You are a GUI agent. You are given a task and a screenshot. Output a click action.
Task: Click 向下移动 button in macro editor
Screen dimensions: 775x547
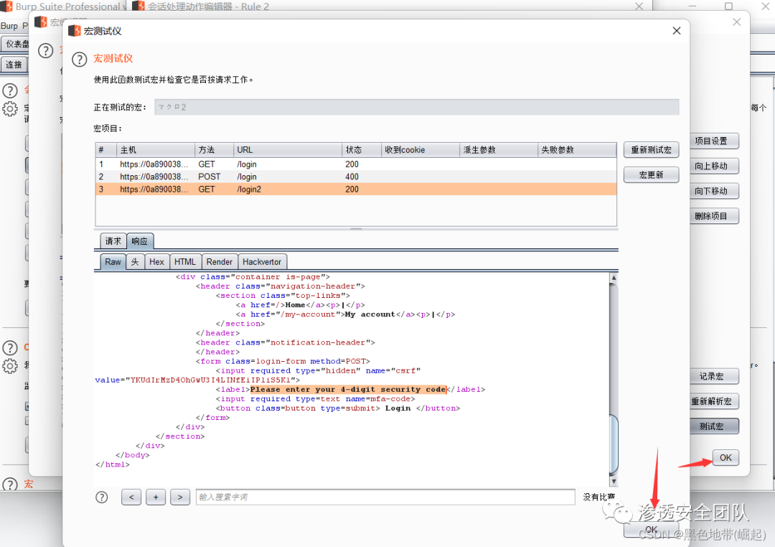[x=711, y=191]
